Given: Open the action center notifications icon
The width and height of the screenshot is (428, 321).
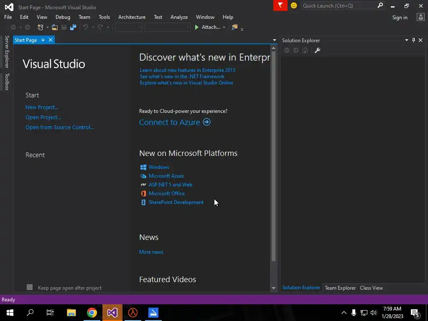Looking at the screenshot, I should click(x=415, y=313).
